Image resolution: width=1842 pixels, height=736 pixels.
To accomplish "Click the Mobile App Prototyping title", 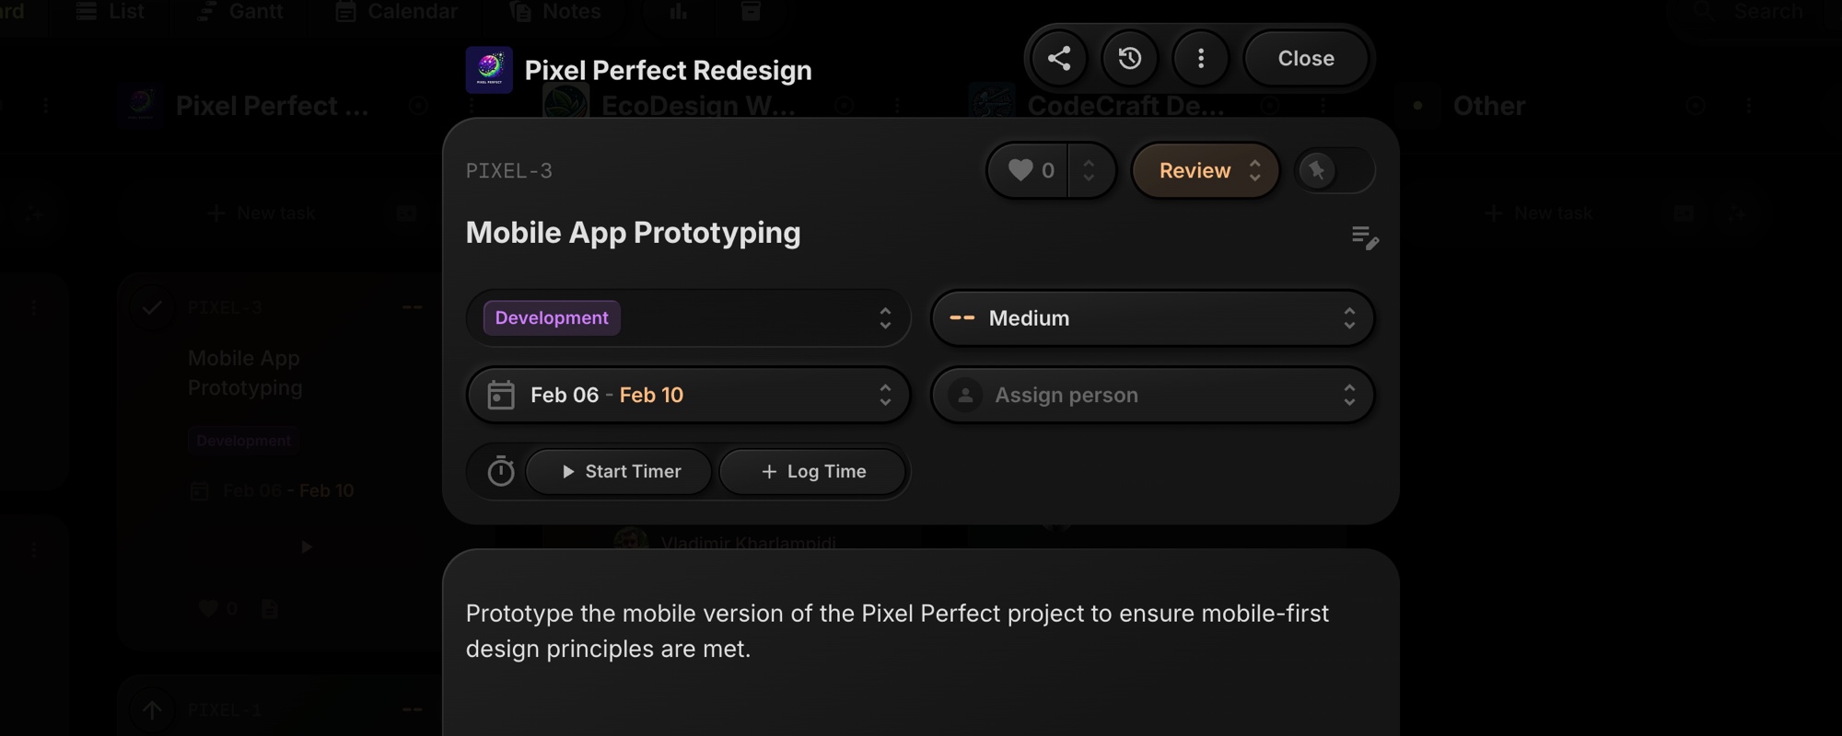I will pos(633,233).
